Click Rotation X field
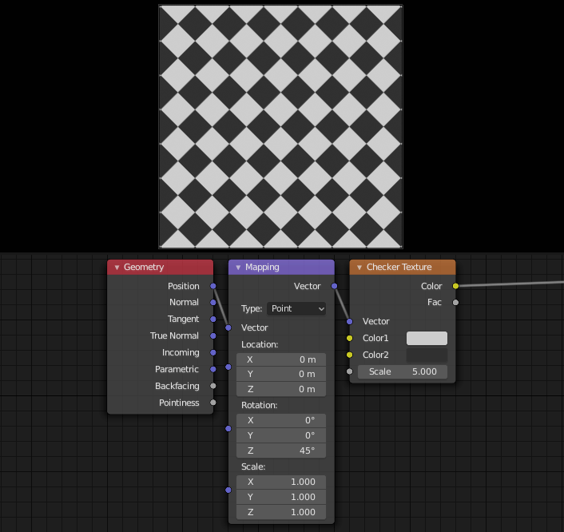This screenshot has height=532, width=564. [x=281, y=420]
